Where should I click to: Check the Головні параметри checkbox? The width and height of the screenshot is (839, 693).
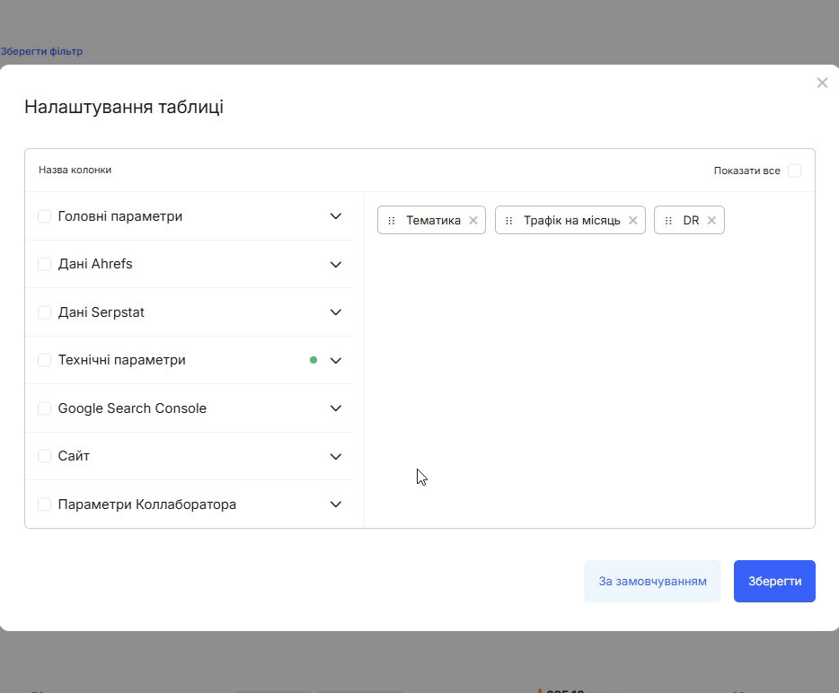pyautogui.click(x=44, y=215)
